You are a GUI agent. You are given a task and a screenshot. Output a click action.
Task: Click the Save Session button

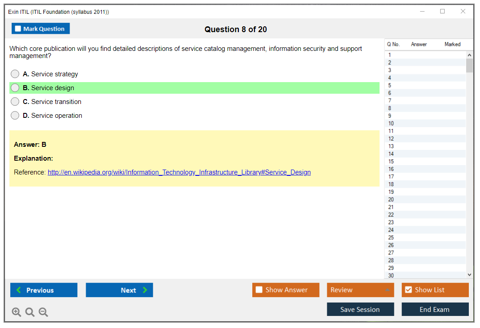360,309
